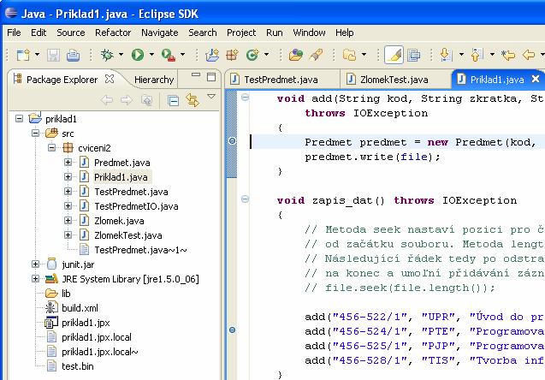Open the Run menu
Viewport: 545px width, 380px height.
[x=275, y=33]
